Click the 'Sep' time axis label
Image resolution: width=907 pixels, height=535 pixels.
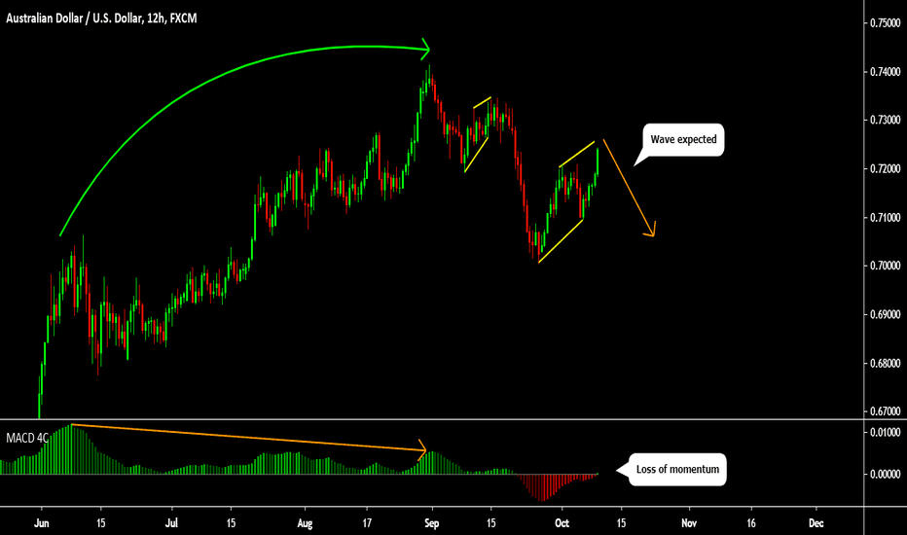432,523
